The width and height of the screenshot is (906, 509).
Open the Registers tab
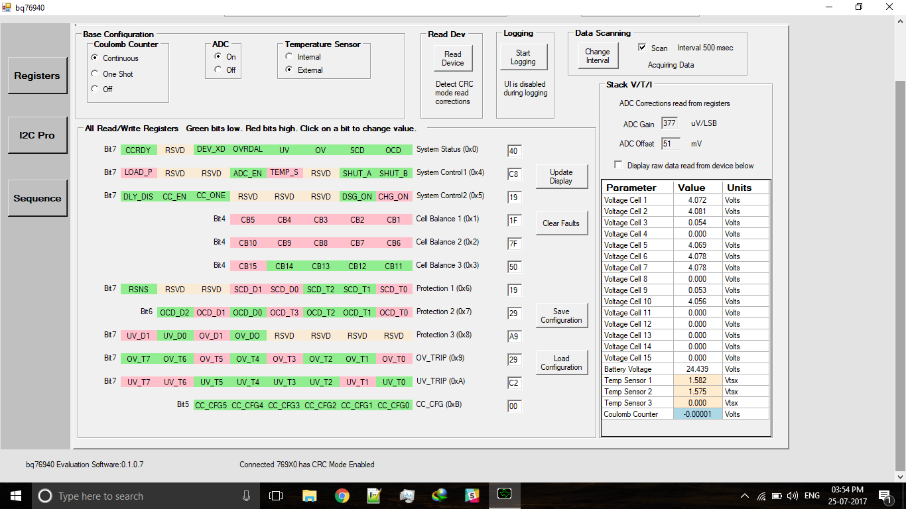click(x=37, y=76)
